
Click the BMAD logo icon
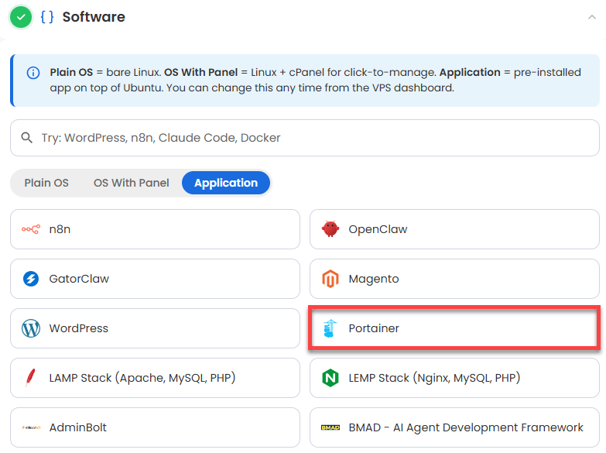pos(330,427)
